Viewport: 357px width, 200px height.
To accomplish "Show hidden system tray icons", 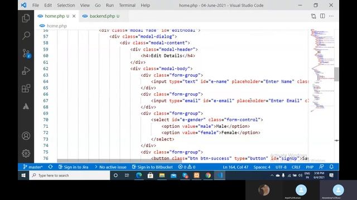I will 272,176.
